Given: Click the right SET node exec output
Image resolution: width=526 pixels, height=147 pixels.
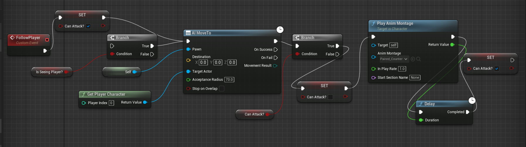Looking at the screenshot, I should point(513,60).
